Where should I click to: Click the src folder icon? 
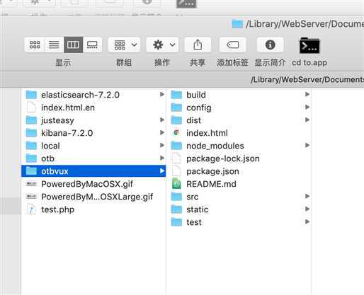(x=176, y=197)
